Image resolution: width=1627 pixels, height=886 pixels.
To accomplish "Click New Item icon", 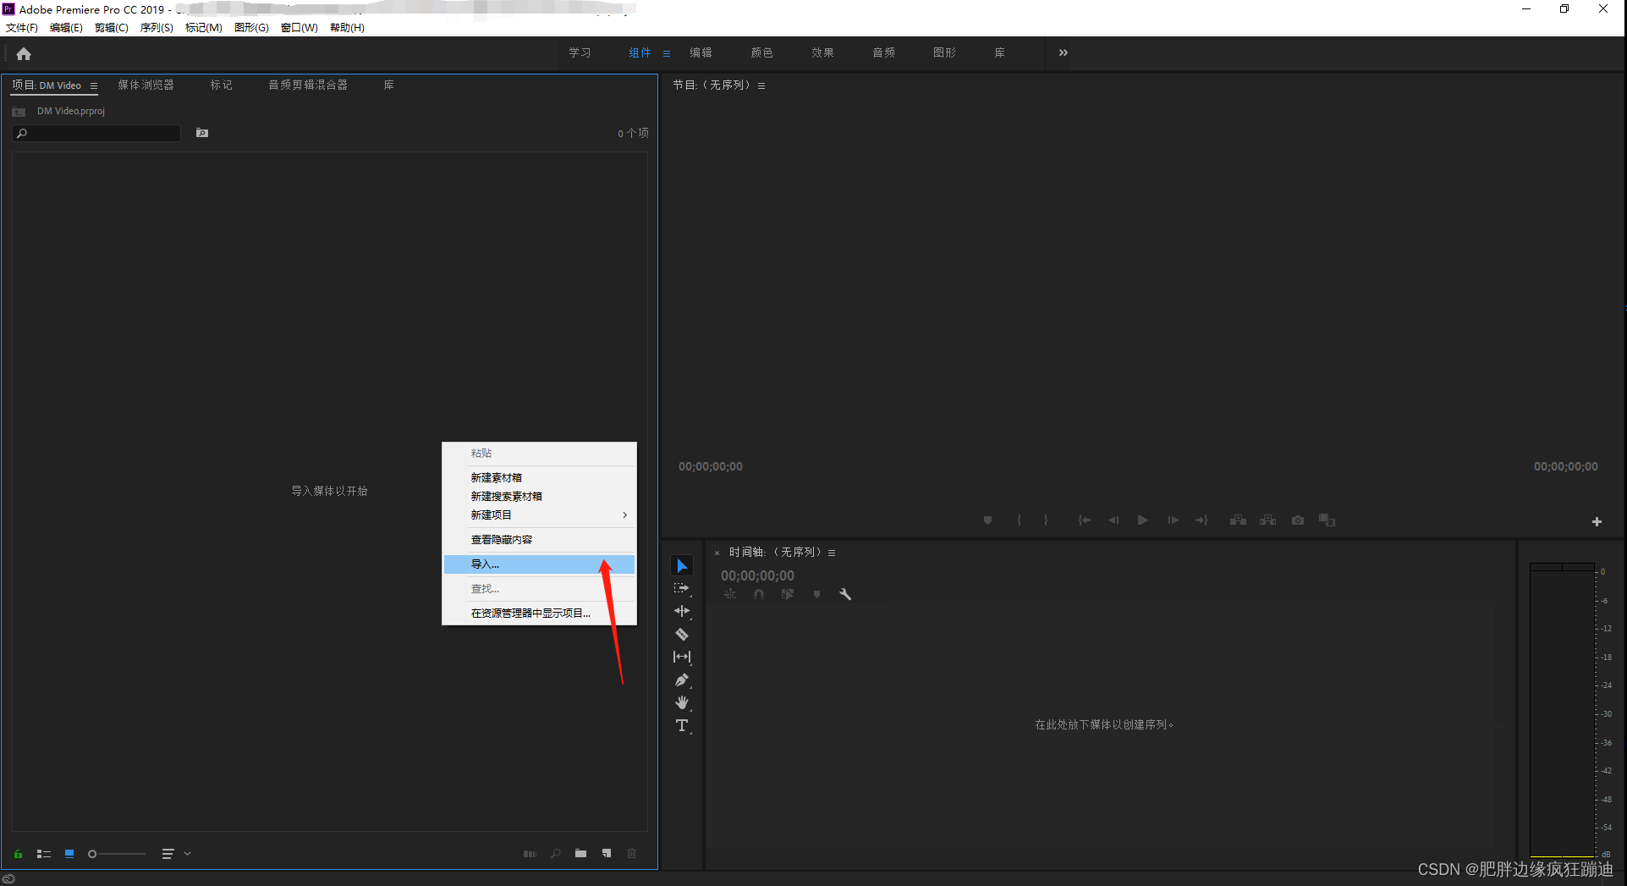I will pos(607,853).
